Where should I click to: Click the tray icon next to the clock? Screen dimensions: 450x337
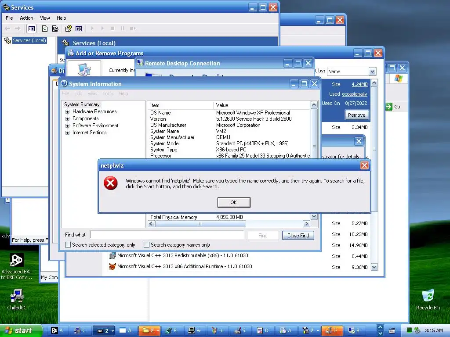pos(417,330)
